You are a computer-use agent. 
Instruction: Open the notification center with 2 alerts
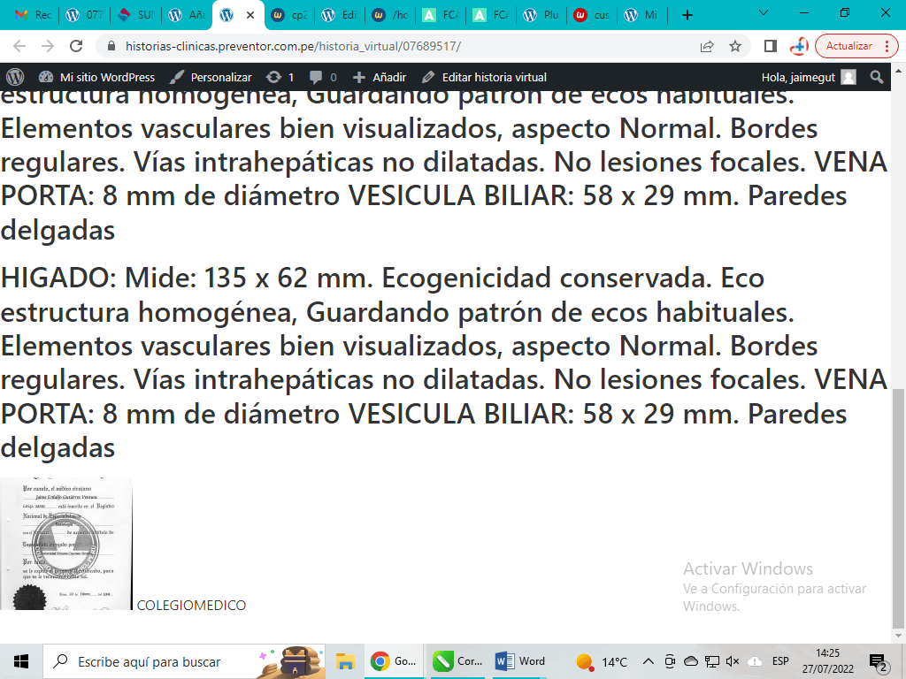click(x=878, y=662)
